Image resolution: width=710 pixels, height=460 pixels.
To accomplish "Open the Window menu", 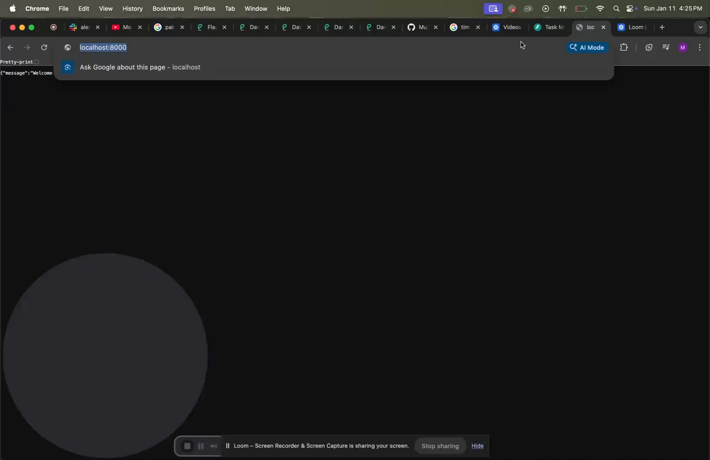I will 256,8.
